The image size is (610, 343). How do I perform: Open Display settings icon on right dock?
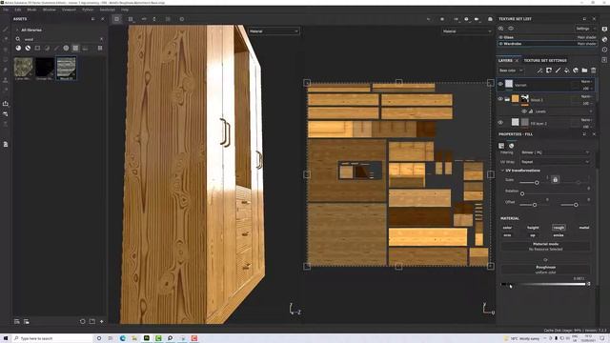click(604, 30)
